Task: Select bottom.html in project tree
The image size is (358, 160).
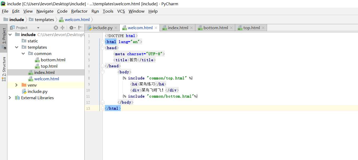Action: click(x=53, y=60)
